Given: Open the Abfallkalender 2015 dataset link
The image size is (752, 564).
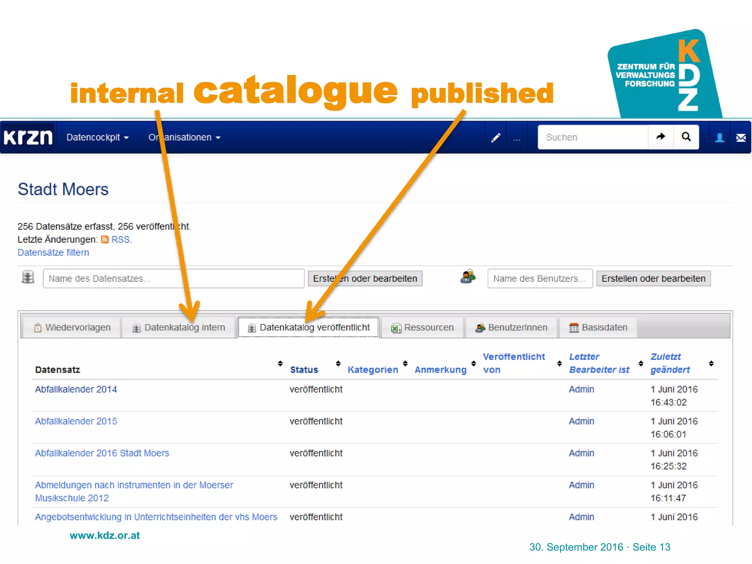Looking at the screenshot, I should tap(76, 421).
